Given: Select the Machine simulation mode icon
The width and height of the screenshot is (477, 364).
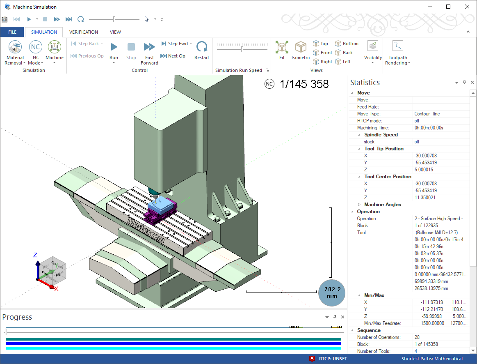Looking at the screenshot, I should [x=55, y=47].
